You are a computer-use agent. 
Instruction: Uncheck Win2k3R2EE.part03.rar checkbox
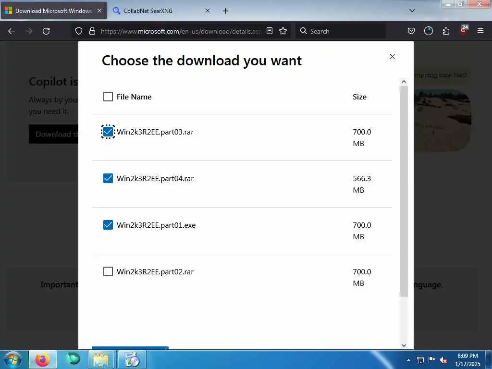tap(108, 132)
